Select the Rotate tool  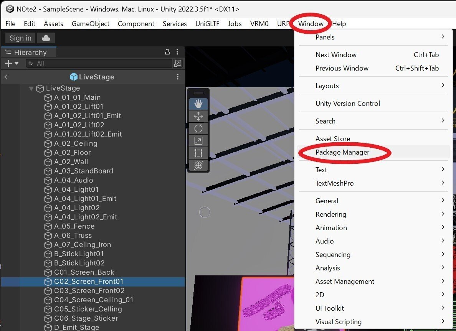[198, 128]
